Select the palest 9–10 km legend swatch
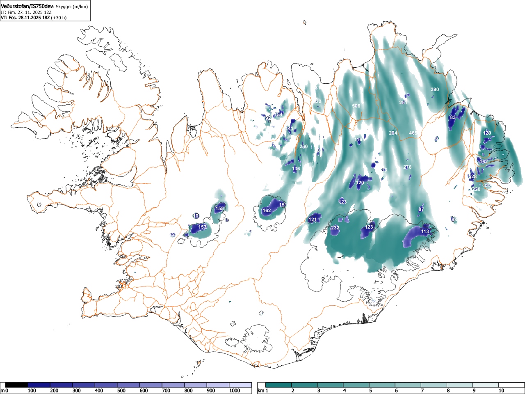The height and width of the screenshot is (394, 525). [x=486, y=385]
